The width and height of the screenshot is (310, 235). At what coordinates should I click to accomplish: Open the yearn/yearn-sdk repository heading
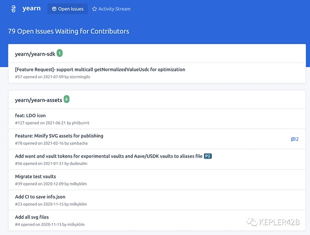tap(35, 54)
